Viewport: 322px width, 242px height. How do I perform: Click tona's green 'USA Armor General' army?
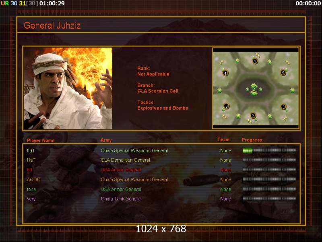click(121, 189)
